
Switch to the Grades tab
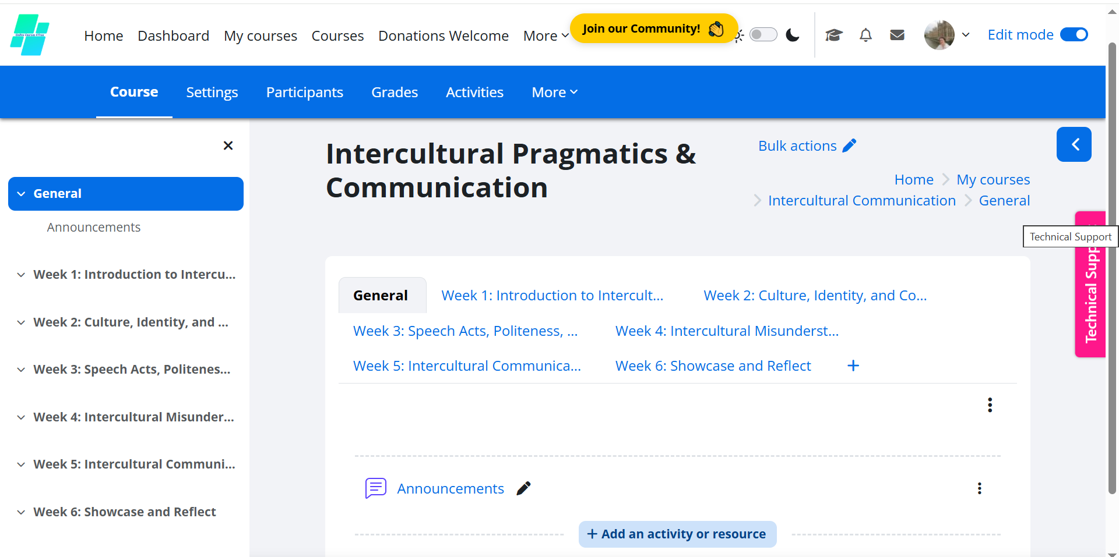395,93
